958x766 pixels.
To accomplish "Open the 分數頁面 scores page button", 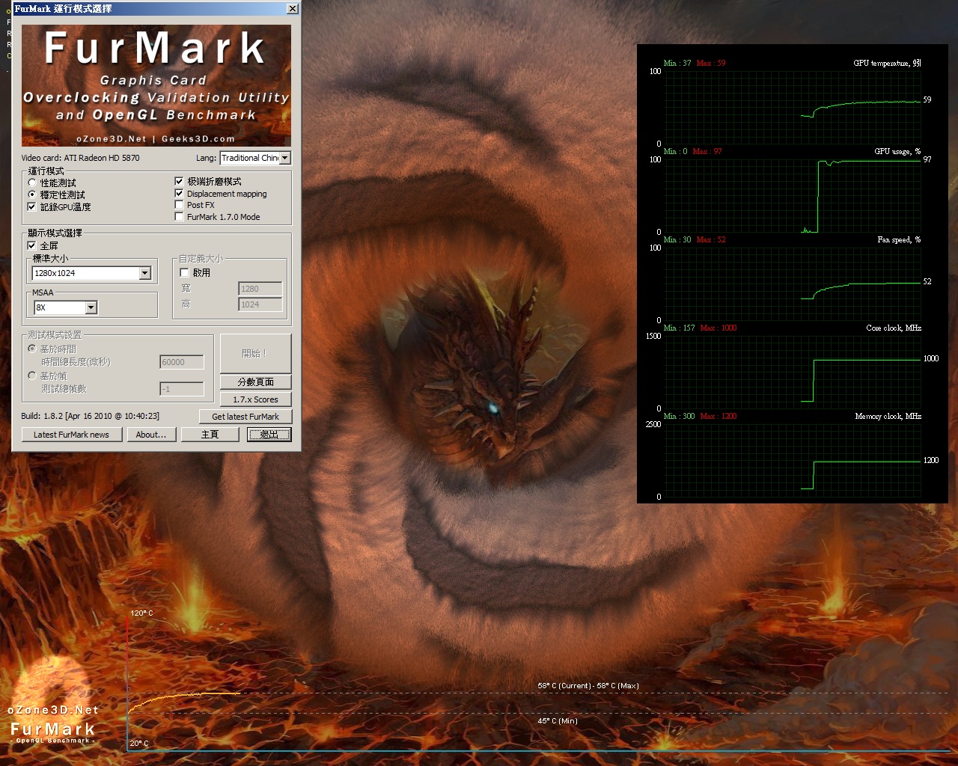I will tap(255, 382).
